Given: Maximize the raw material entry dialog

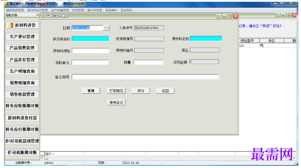Looking at the screenshot, I should point(230,16).
